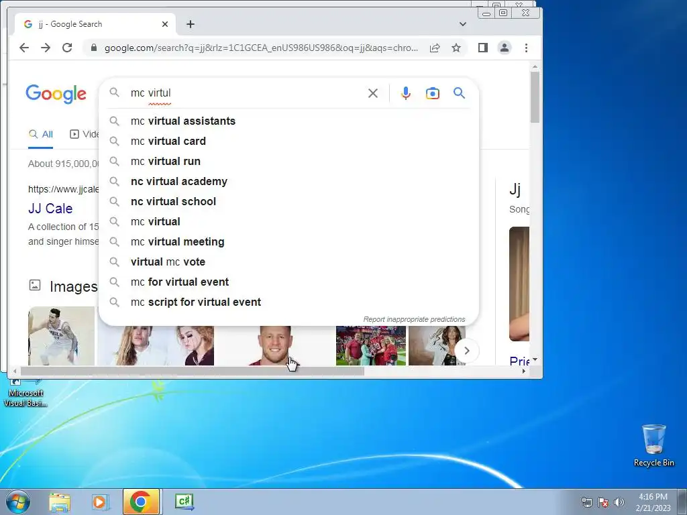Open the C# application on the taskbar
The height and width of the screenshot is (515, 687).
(184, 502)
